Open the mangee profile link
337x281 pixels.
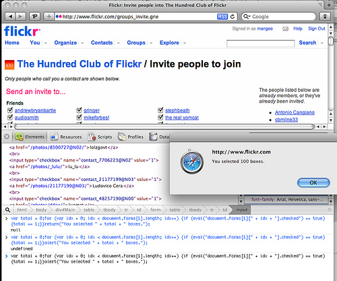click(x=265, y=28)
